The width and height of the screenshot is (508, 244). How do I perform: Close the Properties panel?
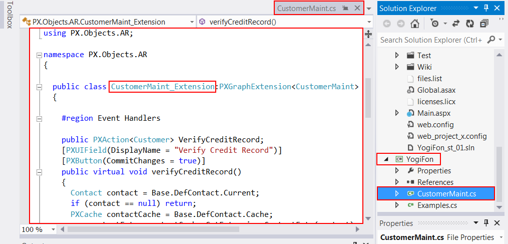pos(497,223)
